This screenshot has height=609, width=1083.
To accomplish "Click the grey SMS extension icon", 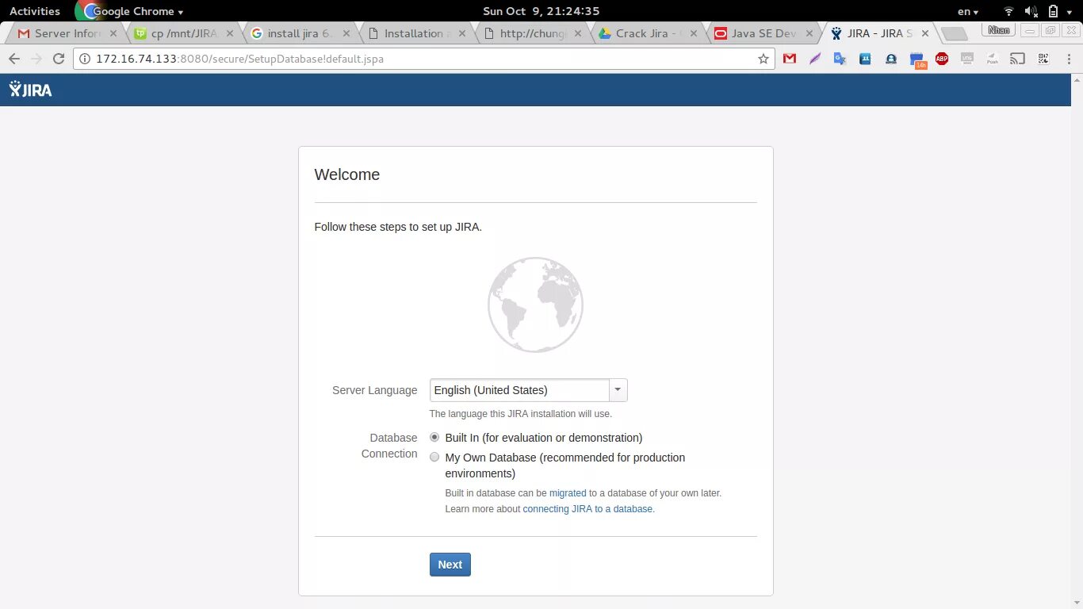I will tap(967, 59).
